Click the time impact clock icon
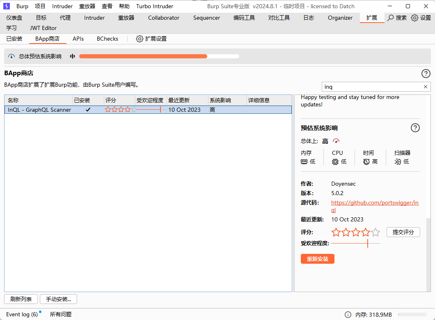This screenshot has width=435, height=320. tap(366, 162)
